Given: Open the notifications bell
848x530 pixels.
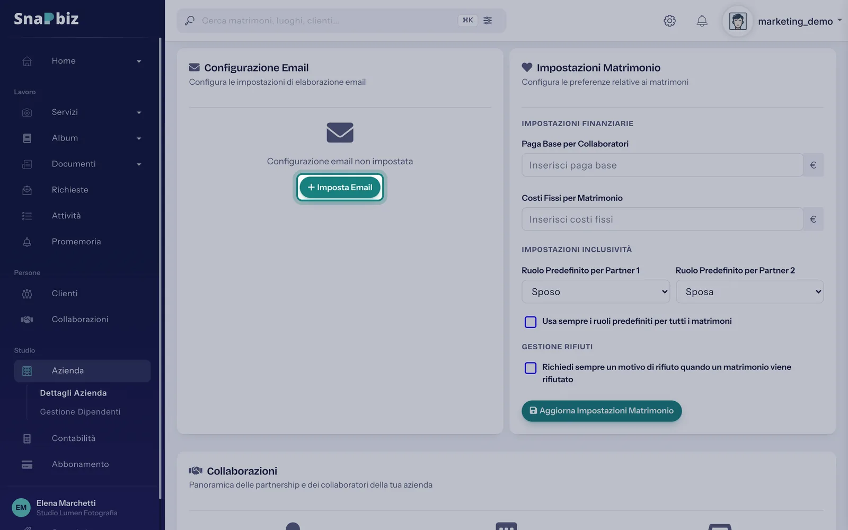Looking at the screenshot, I should pos(702,21).
